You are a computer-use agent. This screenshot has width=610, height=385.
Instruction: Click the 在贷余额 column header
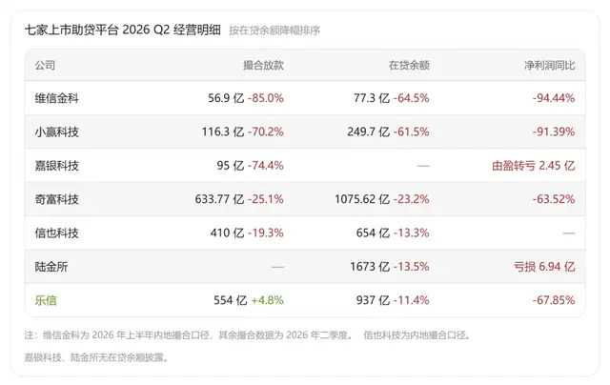(x=409, y=66)
